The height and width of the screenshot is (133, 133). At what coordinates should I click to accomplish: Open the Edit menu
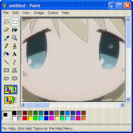(16, 13)
